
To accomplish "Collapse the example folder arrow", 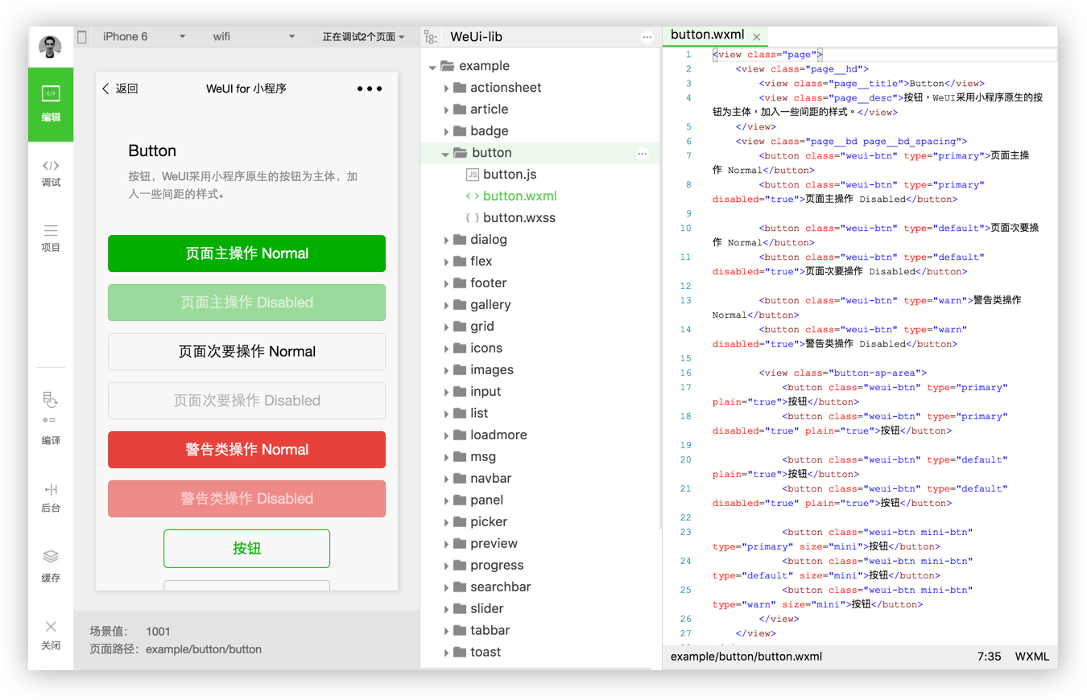I will click(433, 67).
